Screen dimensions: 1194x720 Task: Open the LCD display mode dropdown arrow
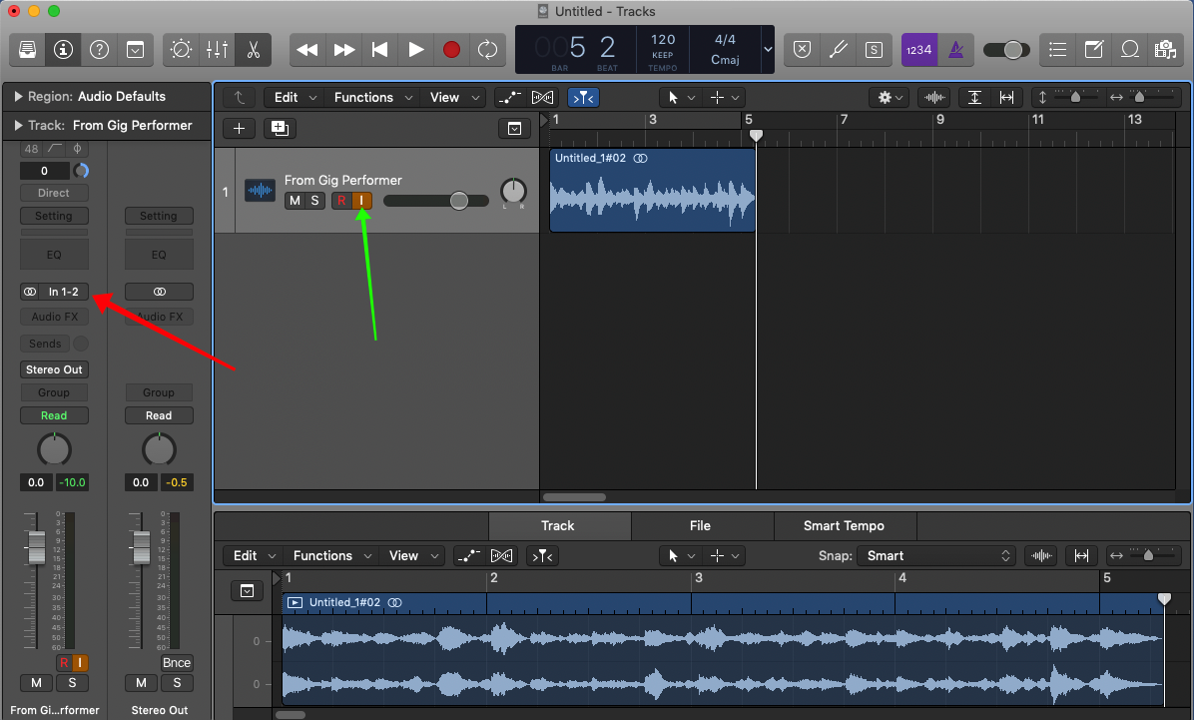(768, 50)
